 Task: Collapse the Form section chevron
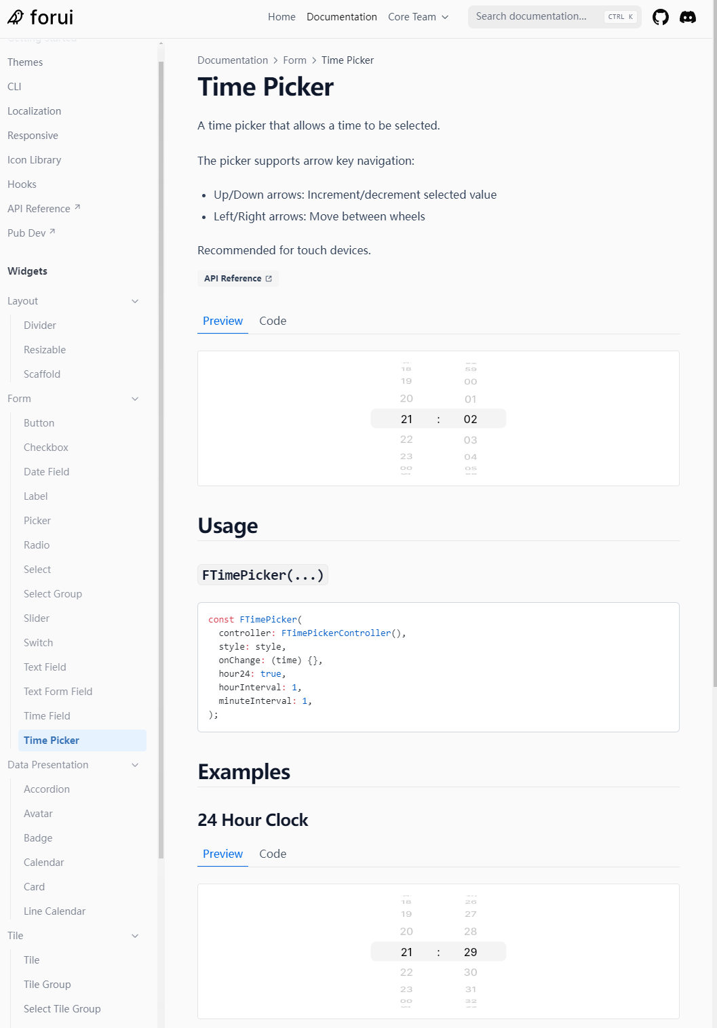tap(135, 399)
